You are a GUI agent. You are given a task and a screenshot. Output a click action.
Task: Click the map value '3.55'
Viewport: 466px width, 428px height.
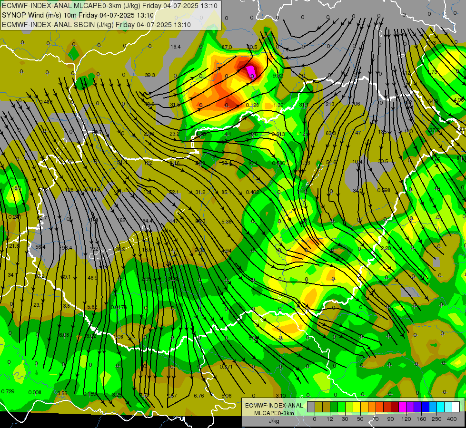(62, 393)
